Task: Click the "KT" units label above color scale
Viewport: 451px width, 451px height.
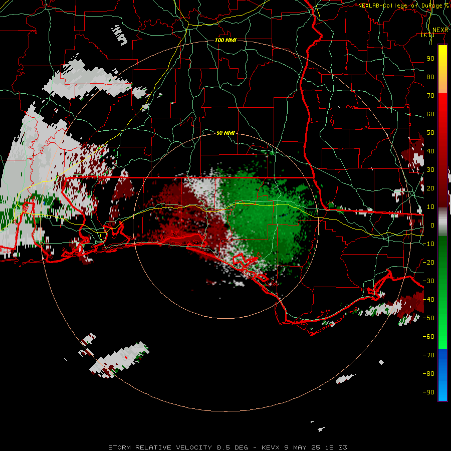Action: (x=428, y=35)
